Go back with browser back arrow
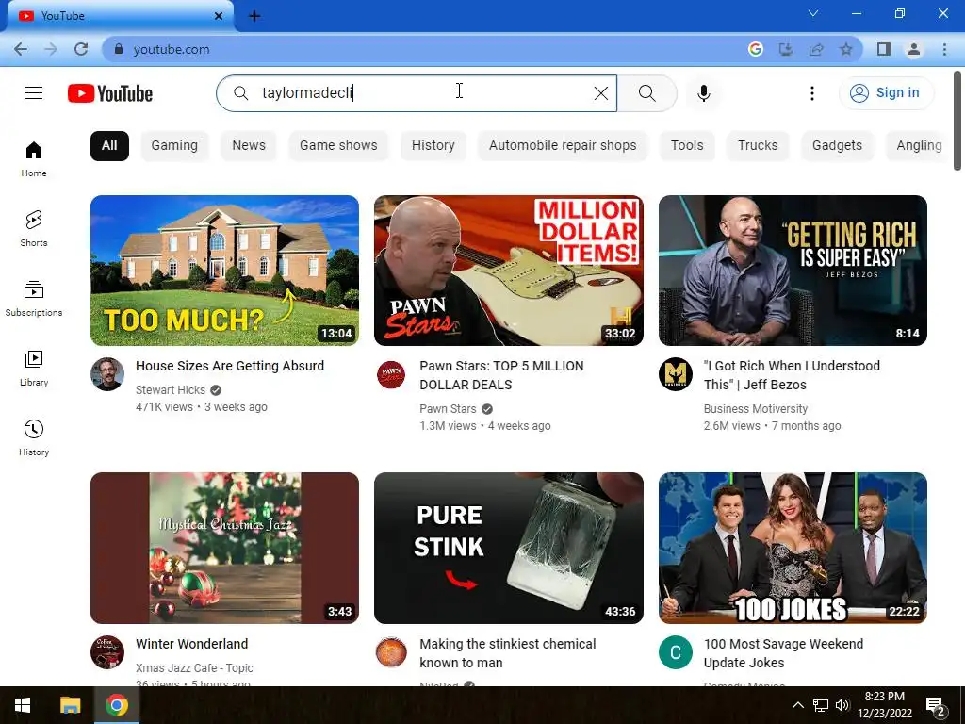Screen dimensions: 965x724 (21, 49)
